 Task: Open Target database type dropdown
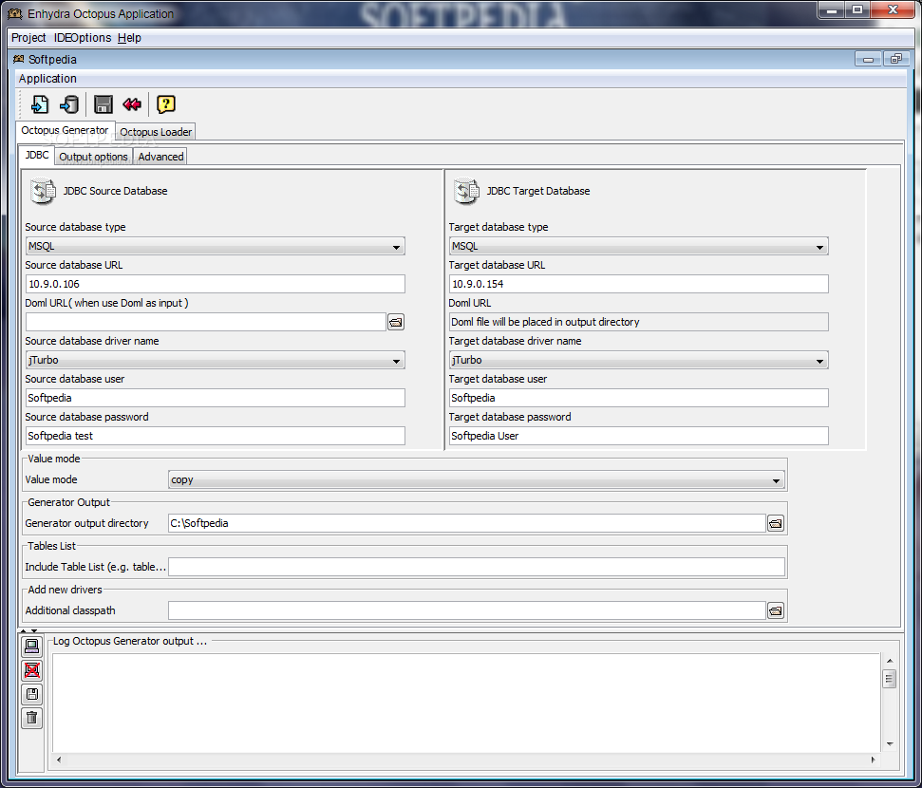click(639, 247)
